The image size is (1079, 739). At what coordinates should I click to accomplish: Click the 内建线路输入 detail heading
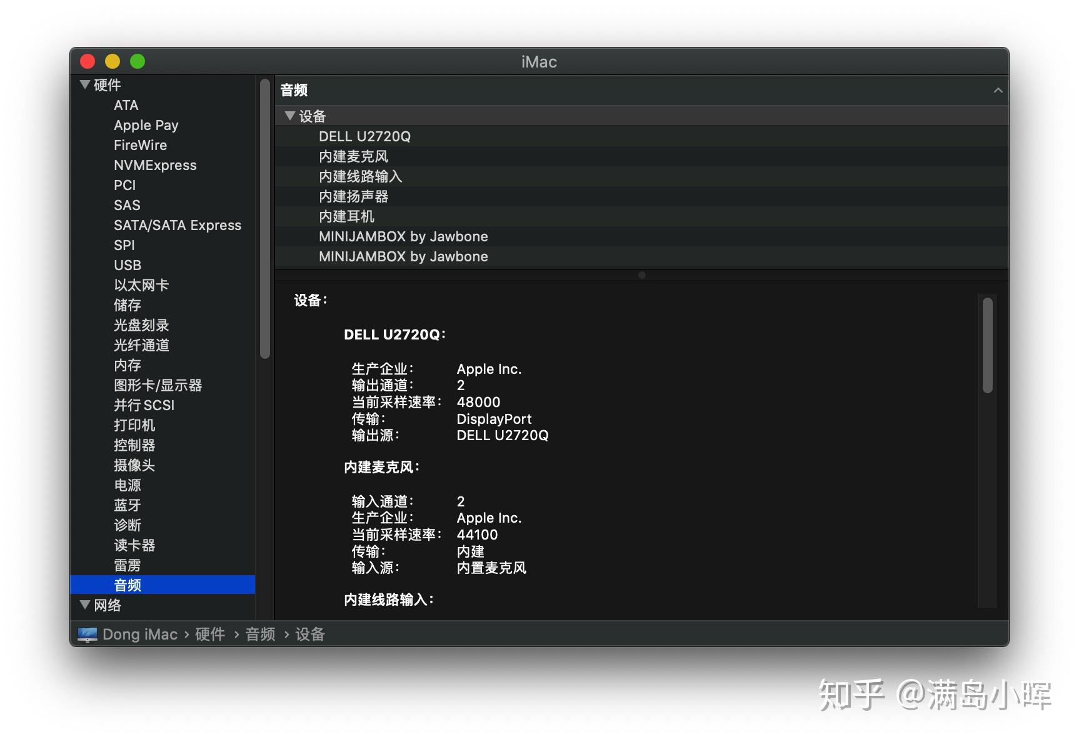coord(389,600)
